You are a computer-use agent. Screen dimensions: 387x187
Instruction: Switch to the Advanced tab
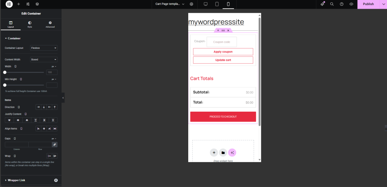50,25
